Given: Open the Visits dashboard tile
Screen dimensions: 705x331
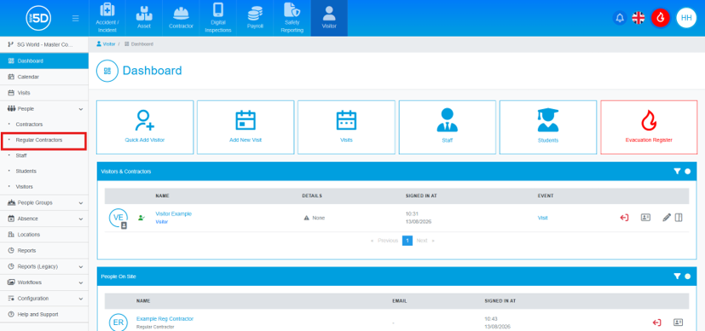Looking at the screenshot, I should (x=346, y=127).
